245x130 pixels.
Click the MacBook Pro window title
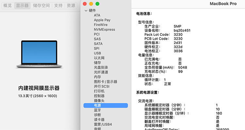223,4
